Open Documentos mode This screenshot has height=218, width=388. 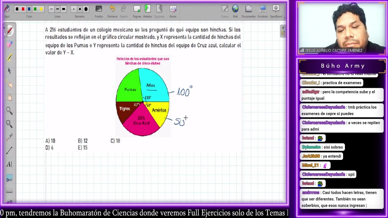click(x=249, y=12)
